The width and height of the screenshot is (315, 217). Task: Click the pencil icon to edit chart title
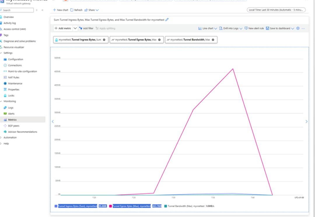tap(167, 20)
